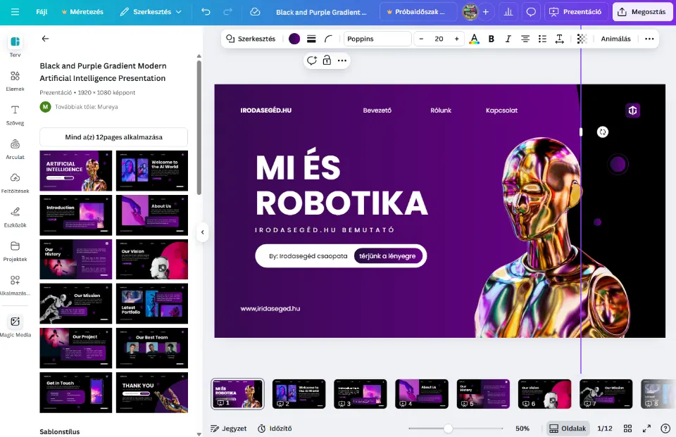Open the Fájl menu
Screen dimensions: 676x437
[42, 12]
